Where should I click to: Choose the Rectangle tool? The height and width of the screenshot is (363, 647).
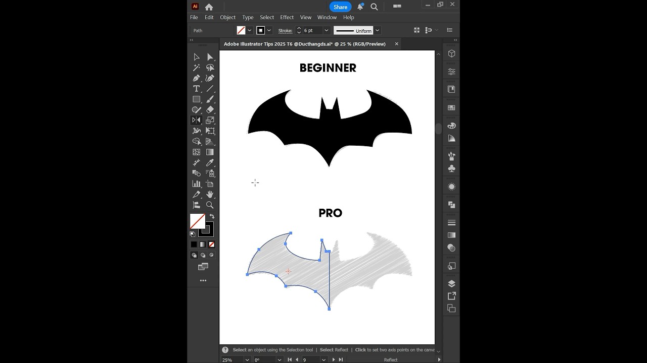coord(196,99)
